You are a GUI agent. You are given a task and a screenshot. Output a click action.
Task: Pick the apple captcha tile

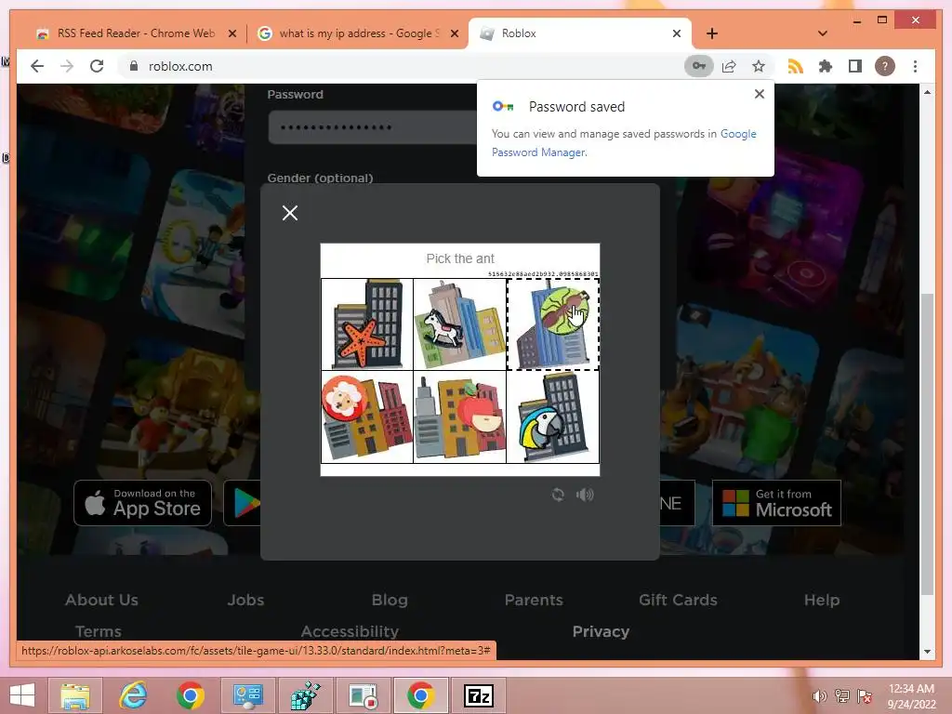pyautogui.click(x=459, y=416)
